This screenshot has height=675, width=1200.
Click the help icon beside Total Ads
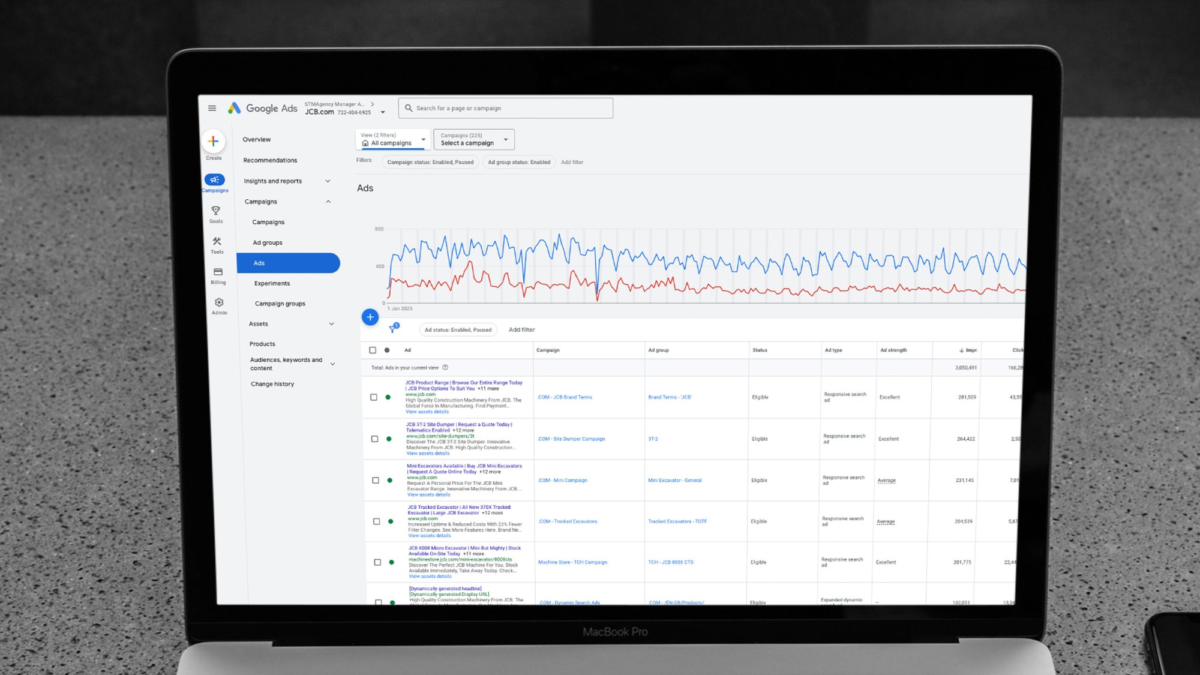tap(445, 367)
